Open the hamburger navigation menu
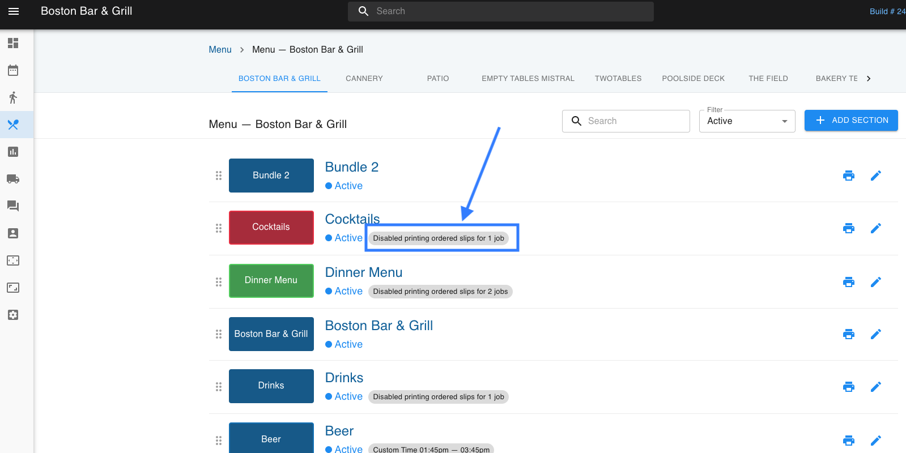The image size is (906, 453). click(14, 11)
